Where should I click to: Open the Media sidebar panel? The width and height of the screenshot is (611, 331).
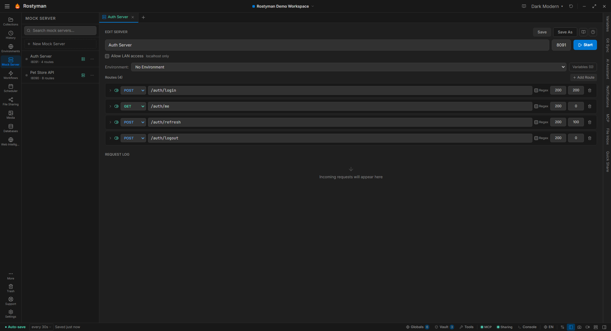pos(11,115)
